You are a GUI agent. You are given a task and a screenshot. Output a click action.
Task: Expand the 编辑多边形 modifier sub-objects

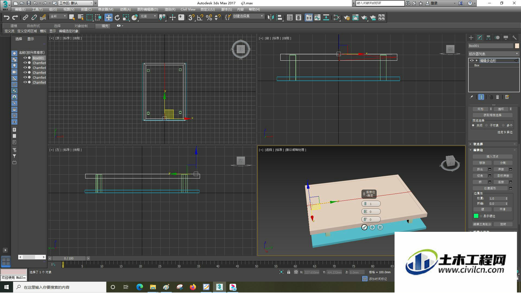[477, 61]
